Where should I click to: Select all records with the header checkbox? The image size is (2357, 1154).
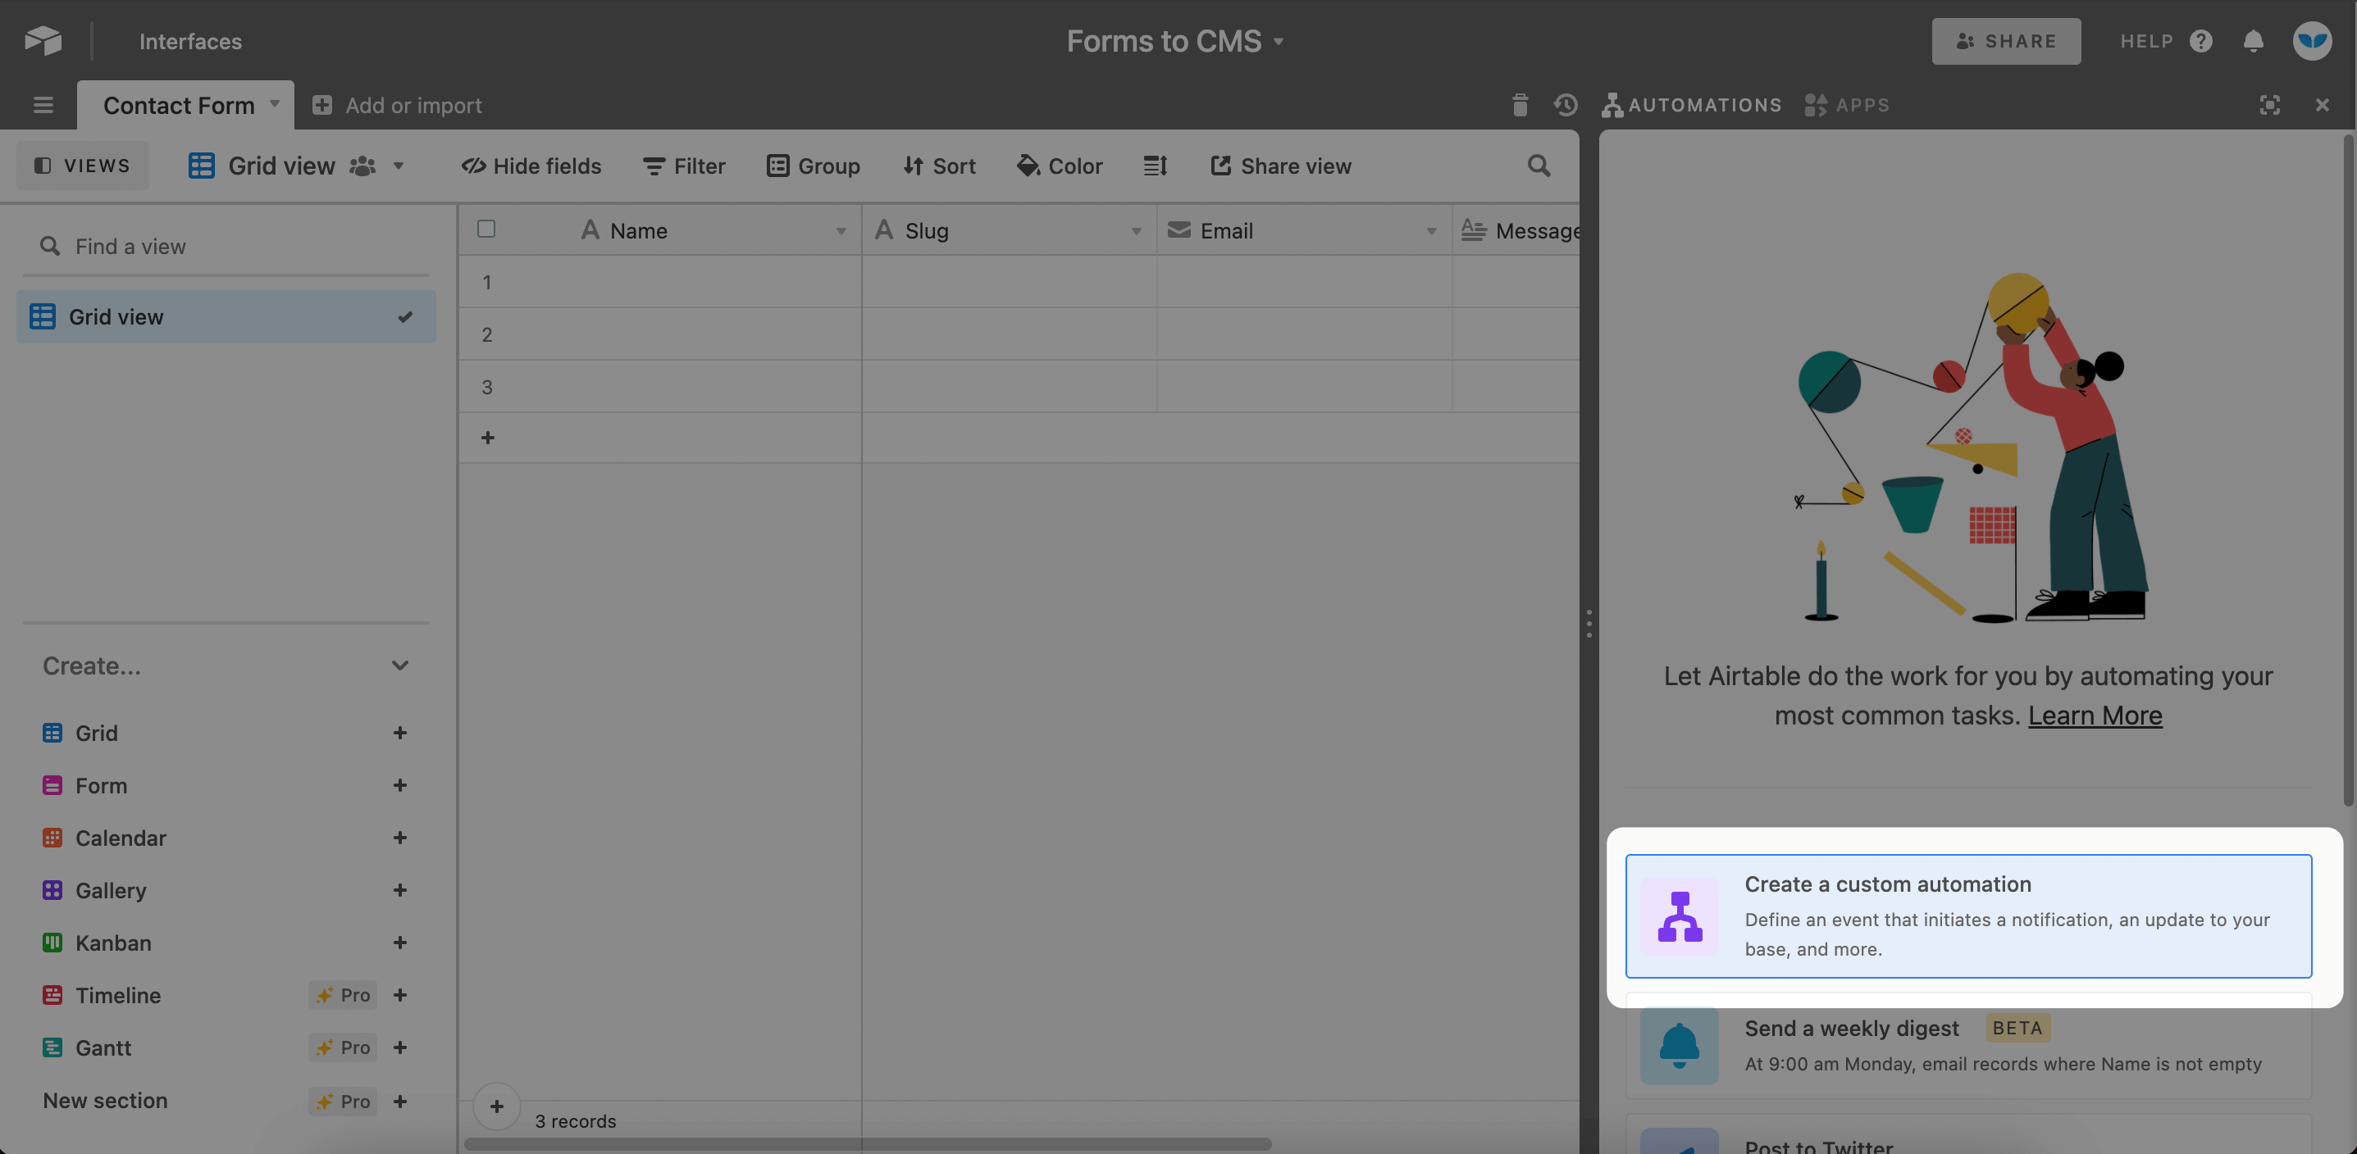[x=486, y=229]
